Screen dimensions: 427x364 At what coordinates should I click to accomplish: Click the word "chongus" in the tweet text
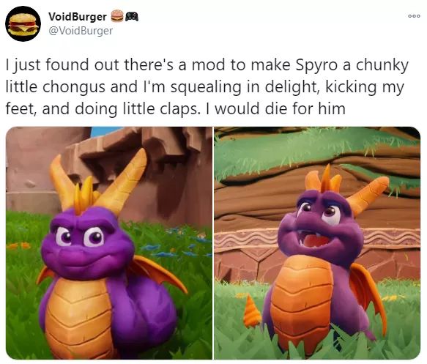coord(74,88)
